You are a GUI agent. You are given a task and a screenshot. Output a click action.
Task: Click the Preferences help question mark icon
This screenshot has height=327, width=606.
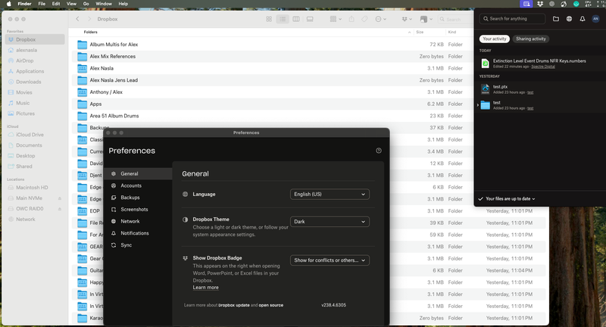pyautogui.click(x=379, y=151)
